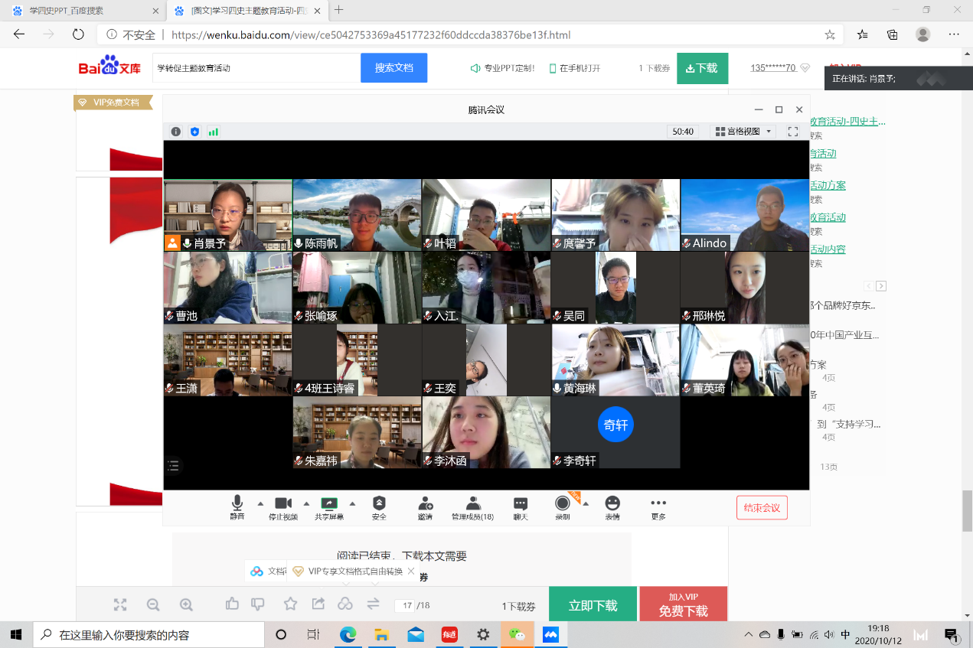The width and height of the screenshot is (973, 648).
Task: Open Manage Members (管理成员) panel
Action: coord(472,503)
